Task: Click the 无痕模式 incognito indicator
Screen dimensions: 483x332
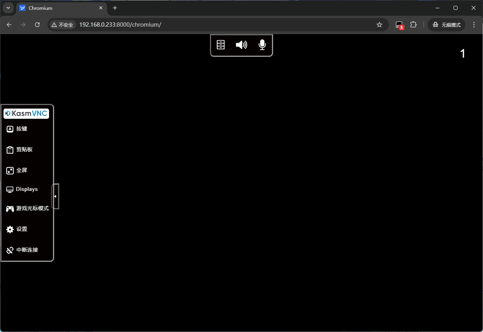Action: click(x=447, y=25)
